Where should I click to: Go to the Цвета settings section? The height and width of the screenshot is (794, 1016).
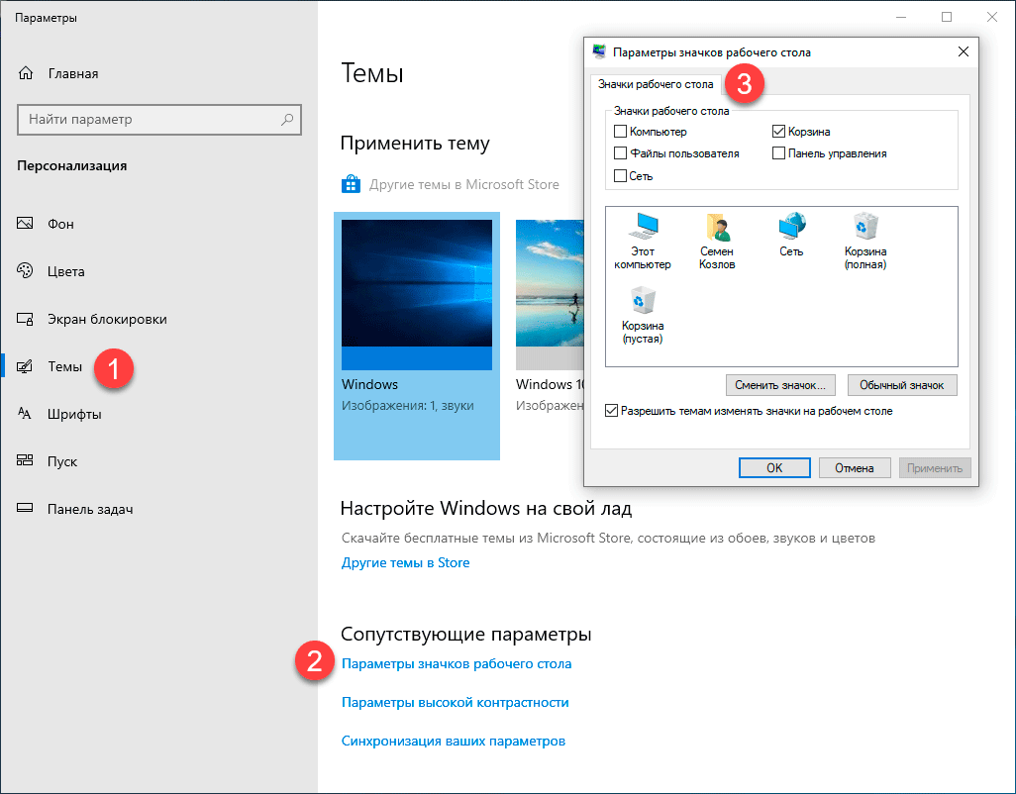66,271
